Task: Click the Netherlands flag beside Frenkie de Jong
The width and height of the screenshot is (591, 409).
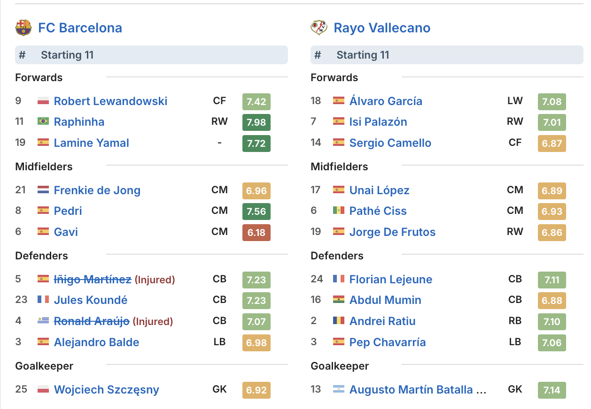Action: click(43, 190)
